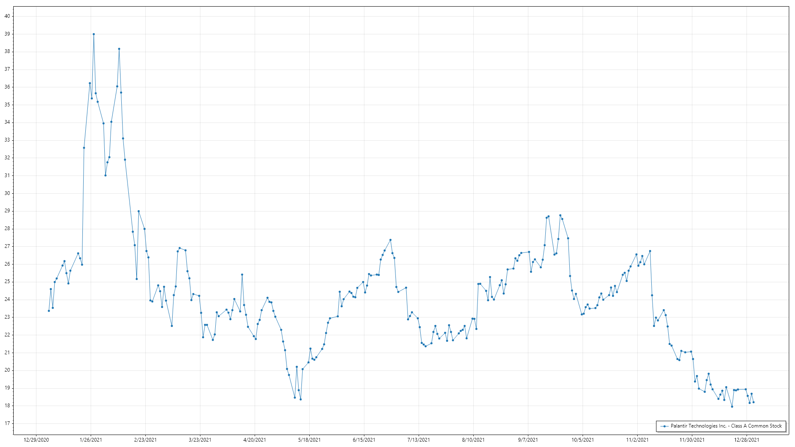795x447 pixels.
Task: Select the 5/18/2021 x-axis date label
Action: pyautogui.click(x=309, y=440)
